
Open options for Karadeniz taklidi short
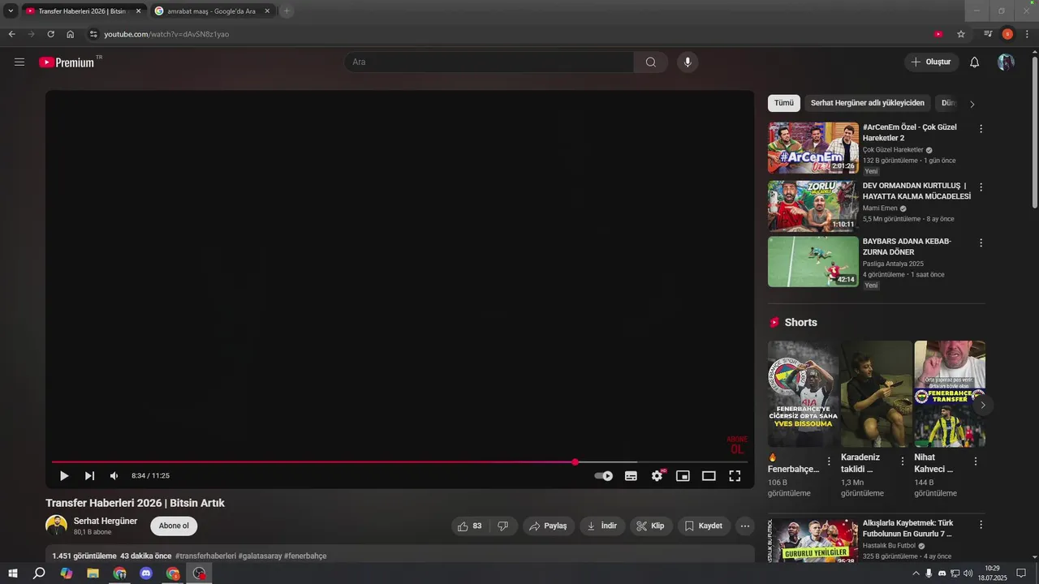(x=903, y=461)
